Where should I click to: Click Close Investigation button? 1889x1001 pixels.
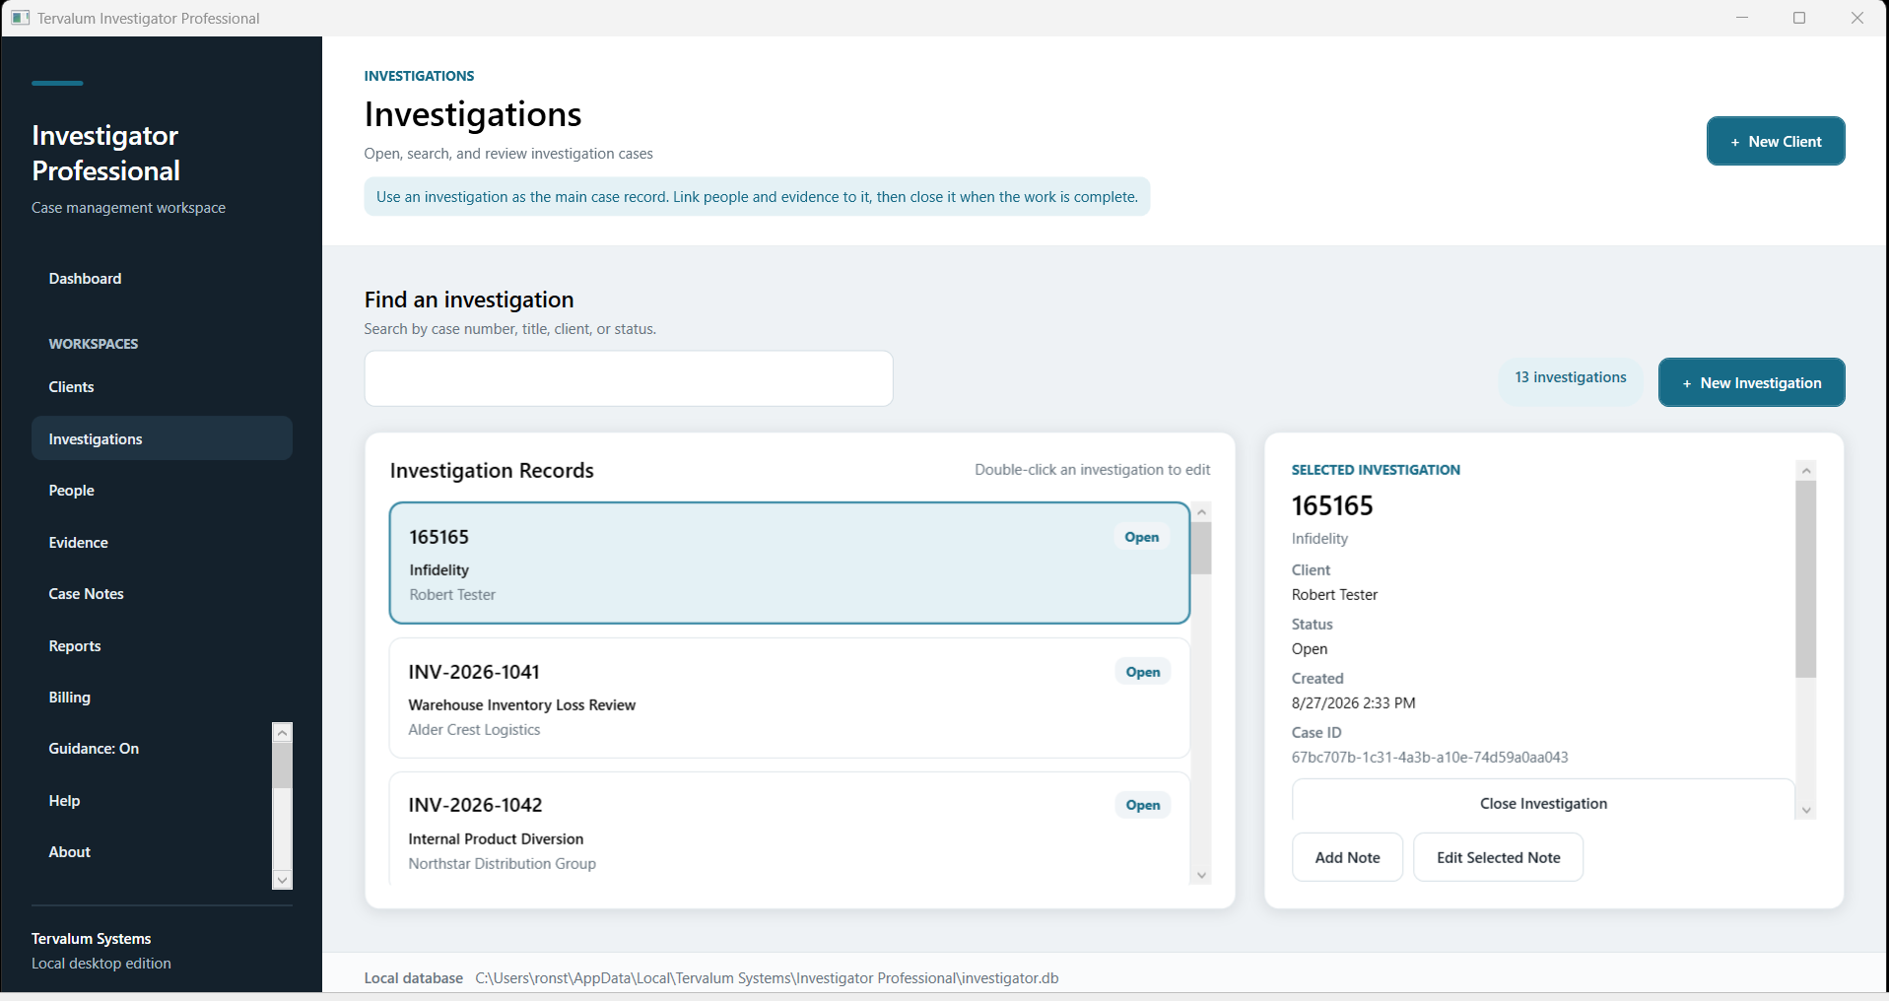[1543, 800]
